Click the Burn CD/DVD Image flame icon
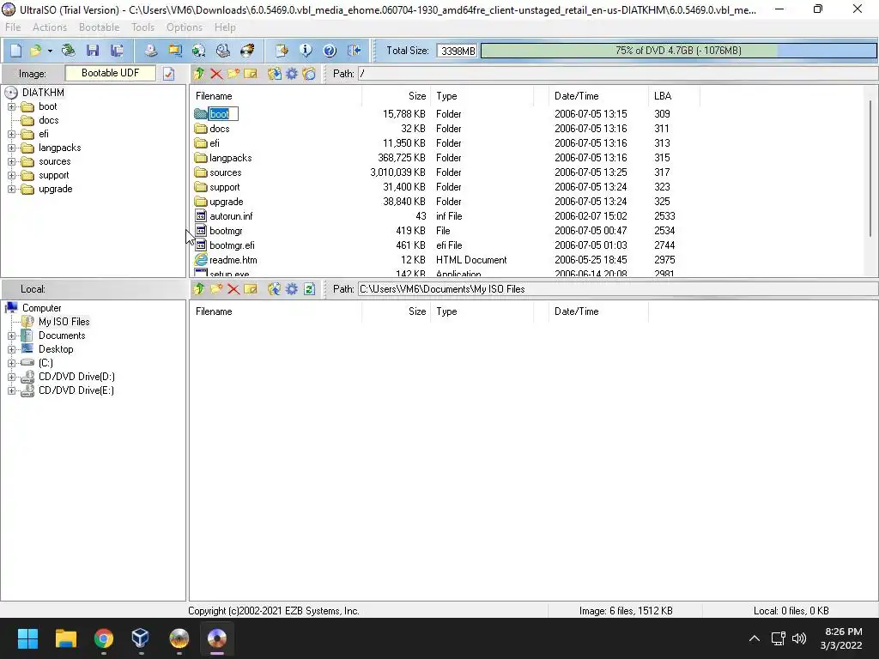The width and height of the screenshot is (879, 659). (x=247, y=51)
